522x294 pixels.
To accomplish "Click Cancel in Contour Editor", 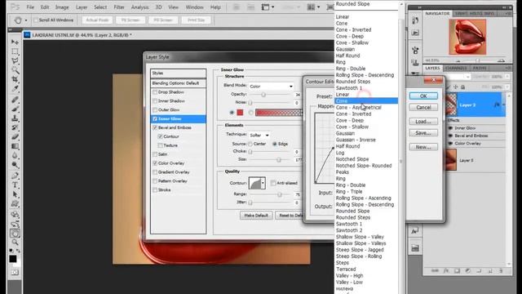I will [423, 107].
